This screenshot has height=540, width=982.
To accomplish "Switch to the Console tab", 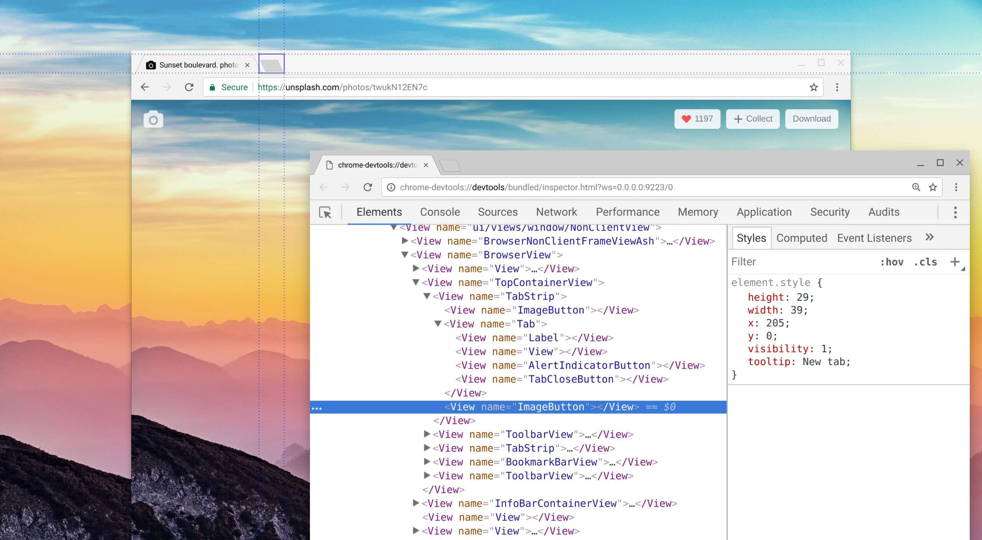I will click(x=440, y=212).
